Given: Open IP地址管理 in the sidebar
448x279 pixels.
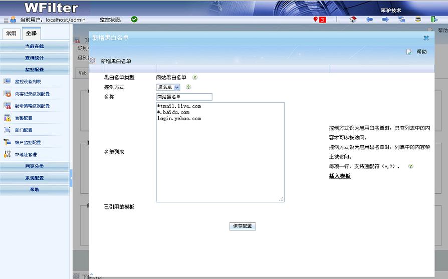Looking at the screenshot, I should pyautogui.click(x=26, y=155).
